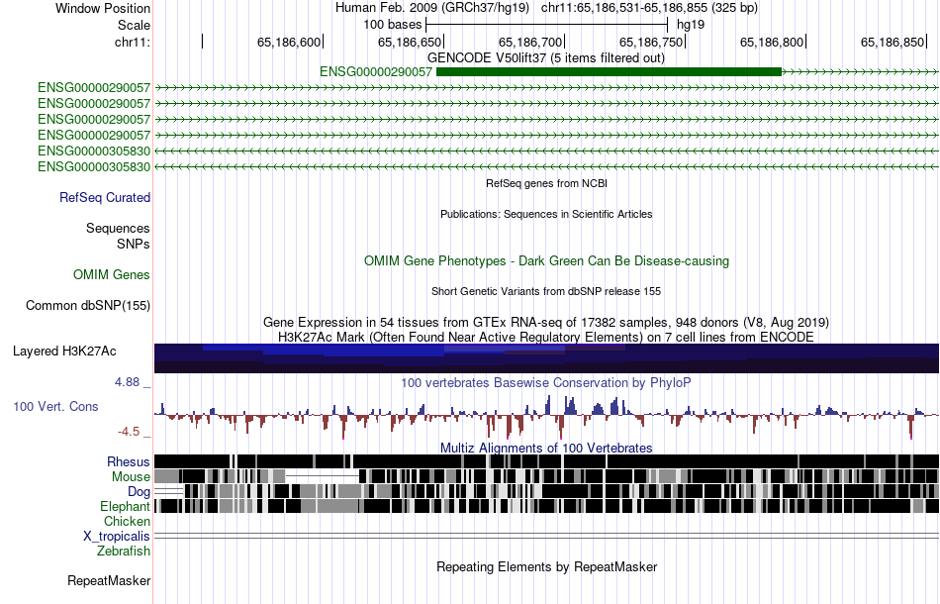Click the SNPs track label
Viewport: 940px width, 604px height.
click(x=134, y=245)
